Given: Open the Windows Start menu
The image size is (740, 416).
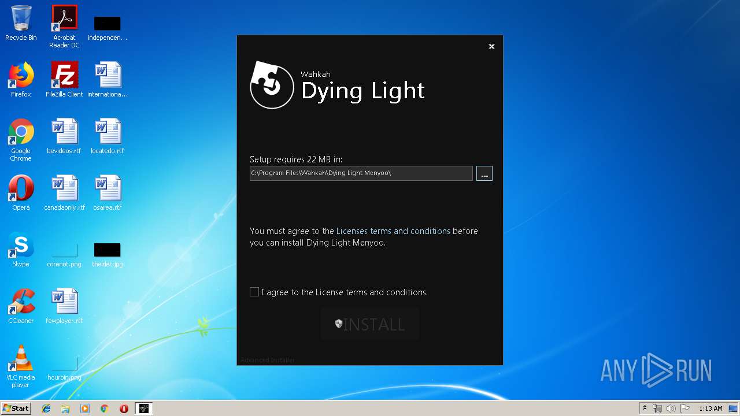Looking at the screenshot, I should pos(16,408).
